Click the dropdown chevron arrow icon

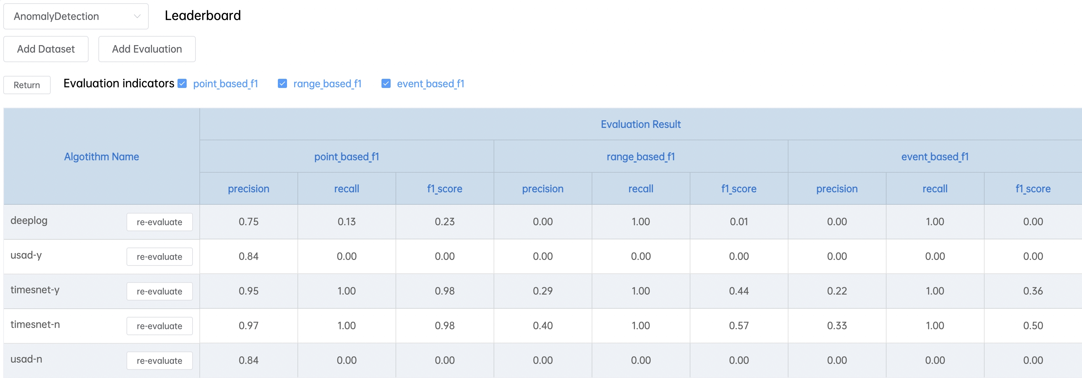[137, 16]
